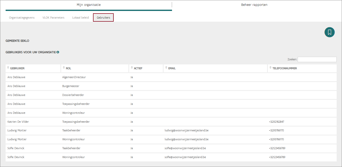Sort table by Email column arrows

[166, 68]
